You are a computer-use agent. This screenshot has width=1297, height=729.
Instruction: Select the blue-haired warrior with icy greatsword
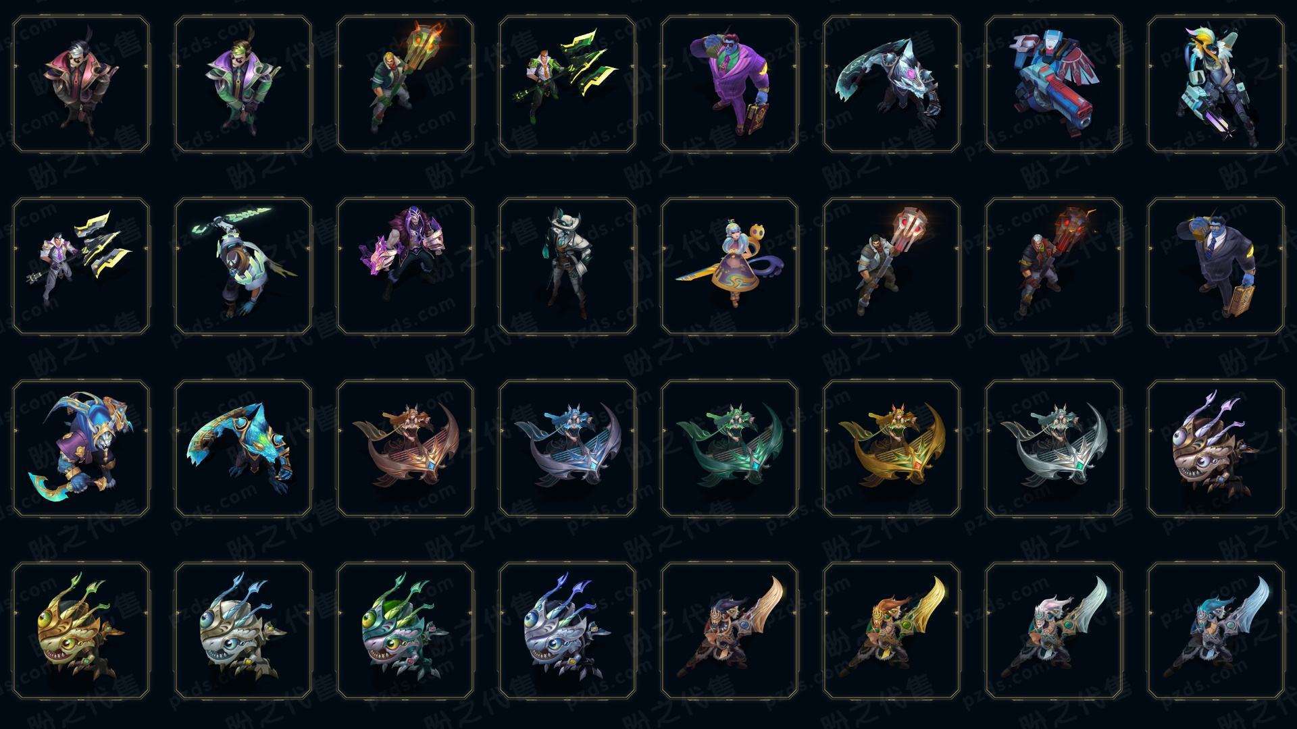(1216, 630)
